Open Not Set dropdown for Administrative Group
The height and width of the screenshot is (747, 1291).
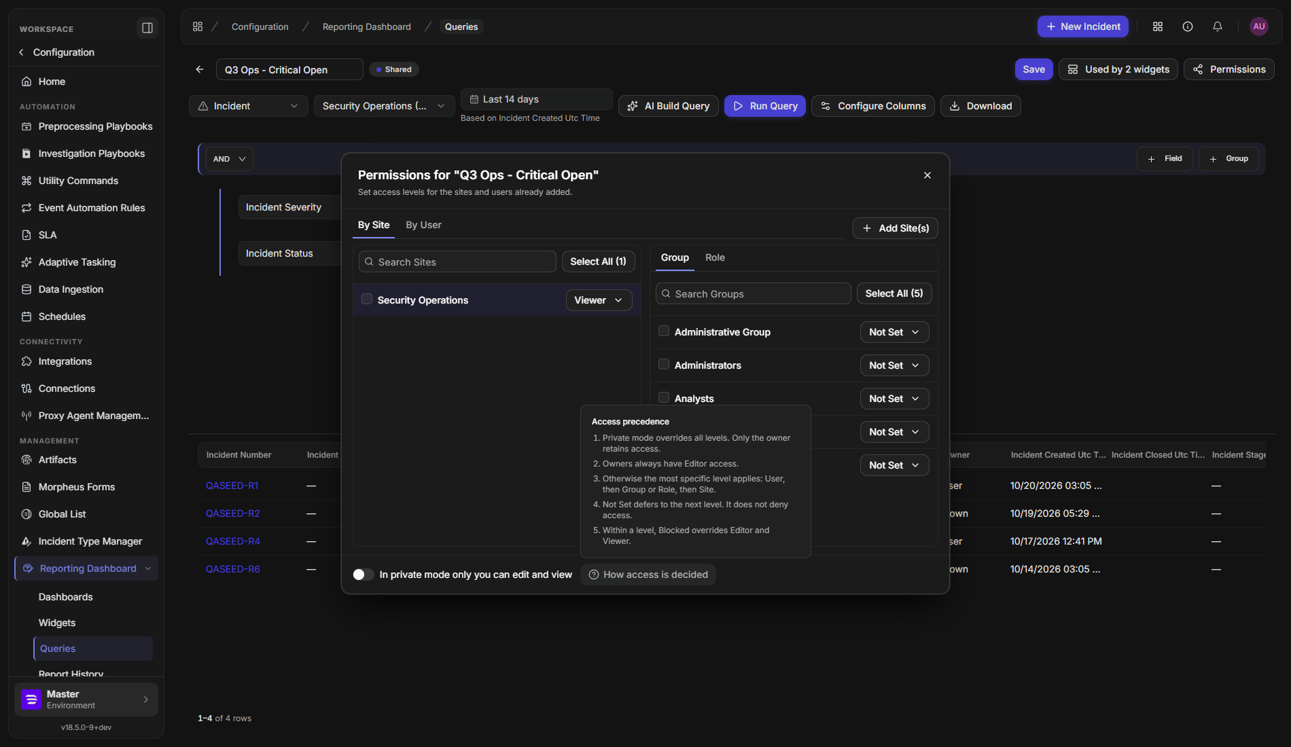tap(894, 332)
